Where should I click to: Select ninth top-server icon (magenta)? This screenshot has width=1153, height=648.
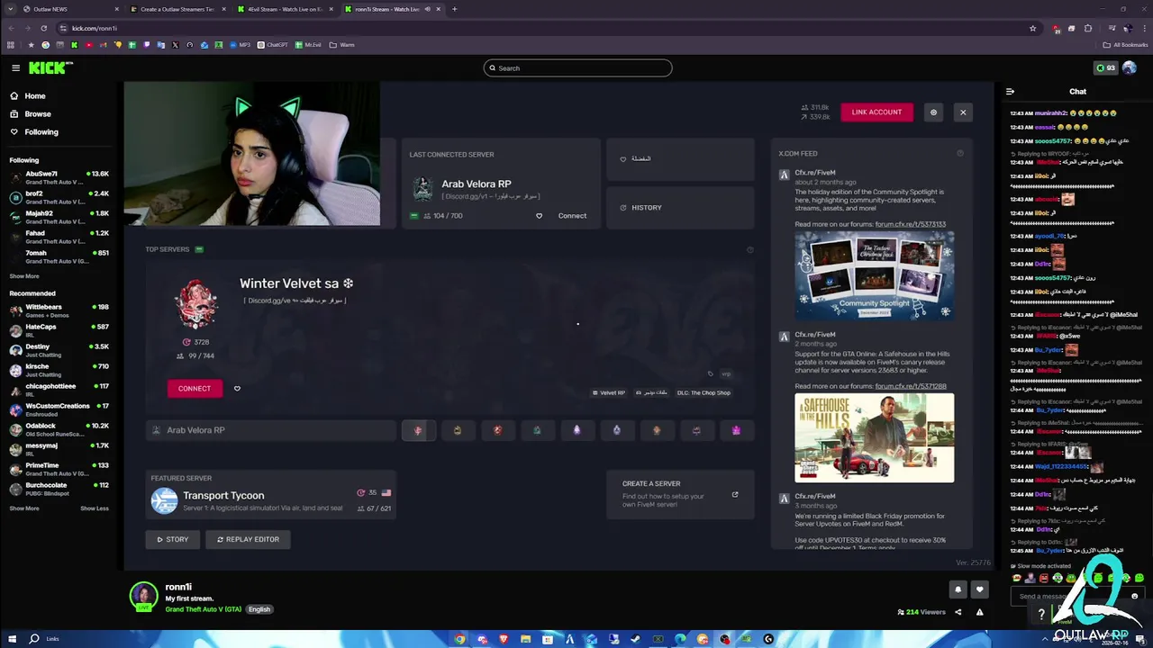(x=736, y=430)
